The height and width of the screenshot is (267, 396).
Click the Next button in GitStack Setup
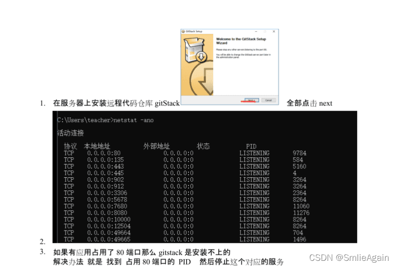252,100
